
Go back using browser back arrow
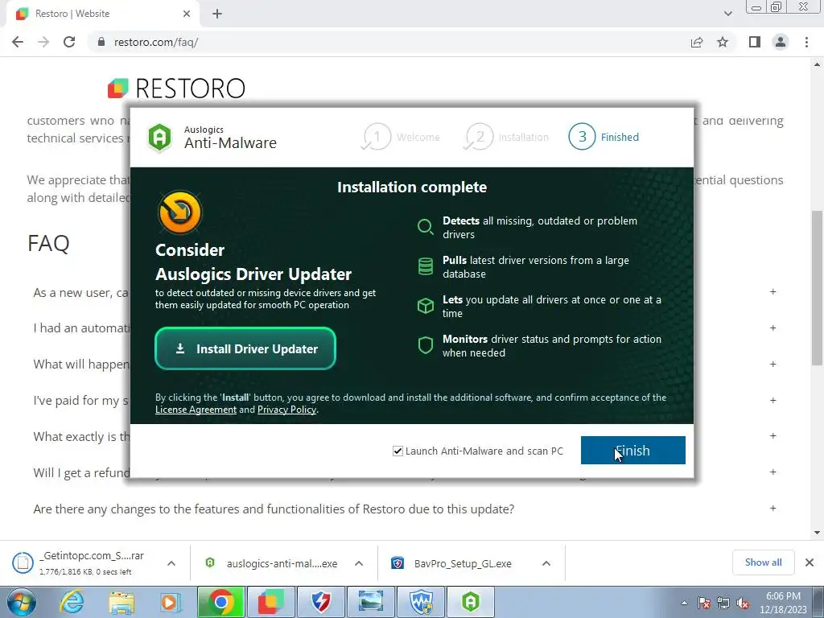[18, 42]
